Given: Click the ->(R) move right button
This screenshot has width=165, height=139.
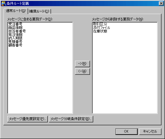Looking at the screenshot, I should 82,64.
